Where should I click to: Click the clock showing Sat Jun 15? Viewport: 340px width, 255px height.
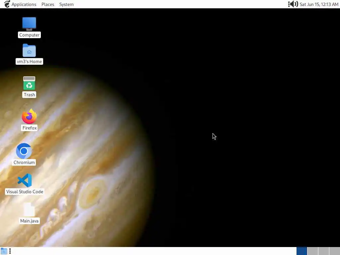pos(319,4)
